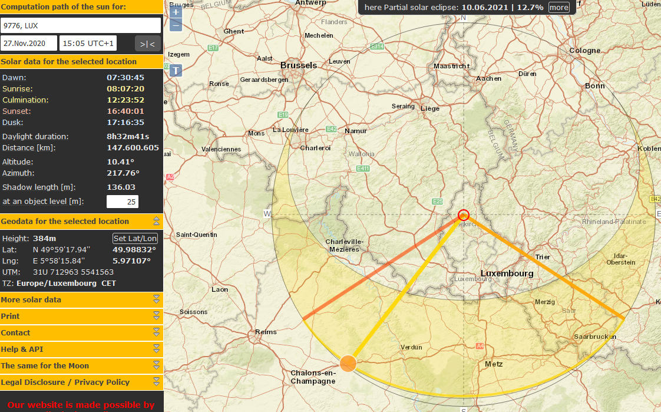Zoom out the map with minus button
This screenshot has height=412, width=661.
tap(176, 26)
